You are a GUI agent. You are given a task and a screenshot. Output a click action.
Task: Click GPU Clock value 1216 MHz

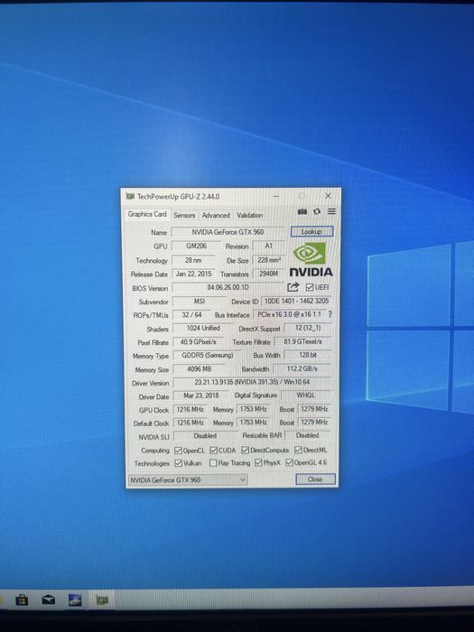tap(190, 410)
